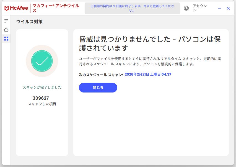Click the 脅威は見つかりませんでした headline

(x=150, y=43)
